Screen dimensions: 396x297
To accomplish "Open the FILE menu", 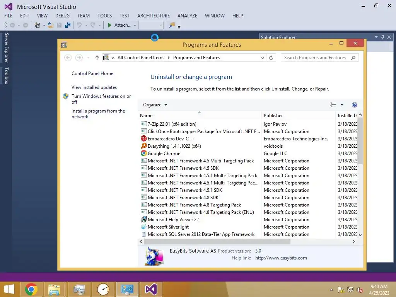I will 9,15.
